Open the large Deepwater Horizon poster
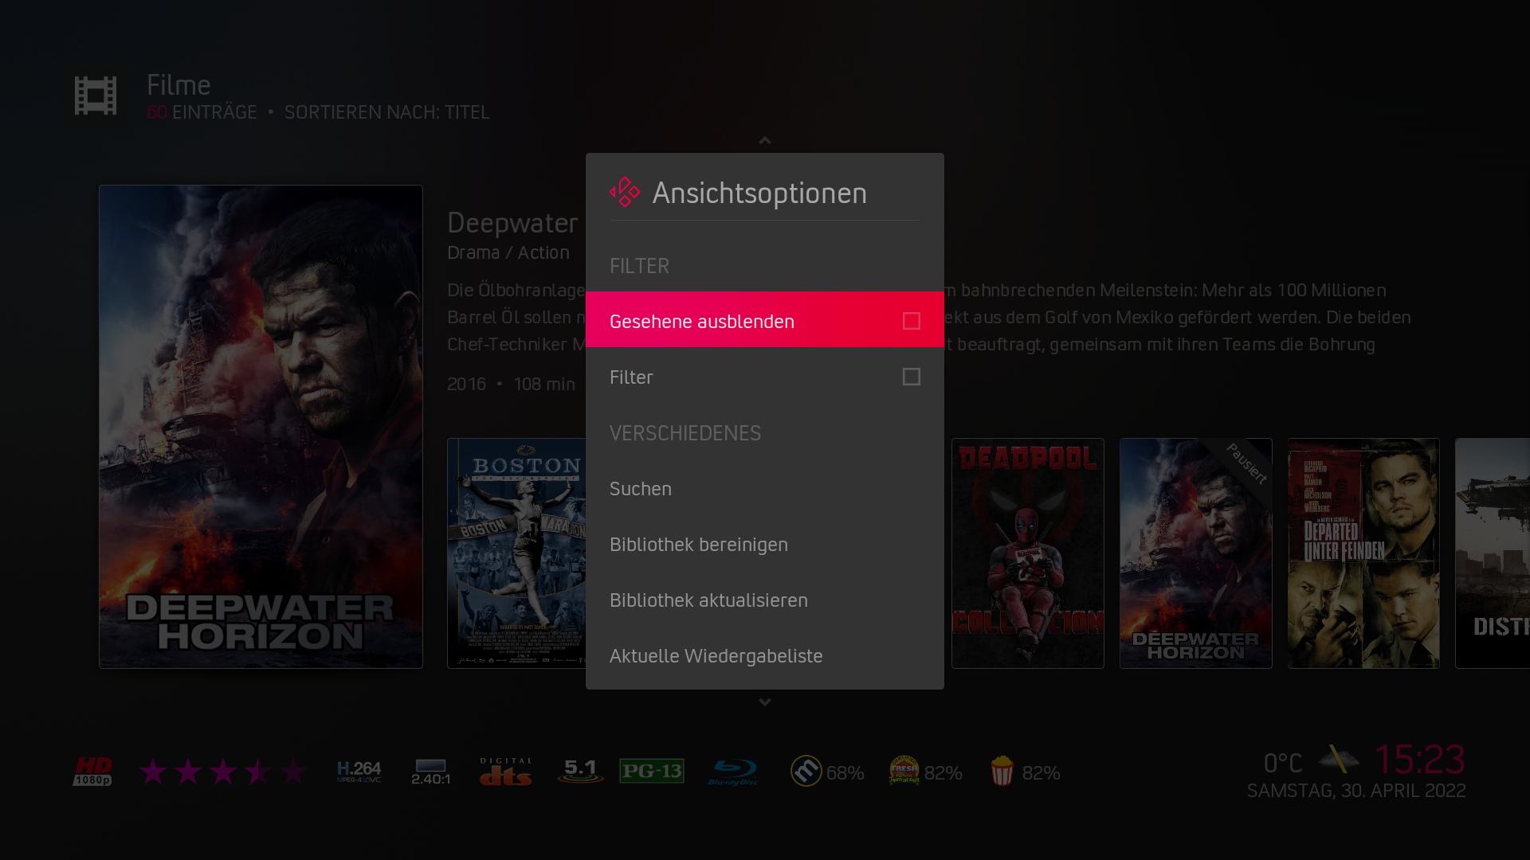 click(261, 427)
